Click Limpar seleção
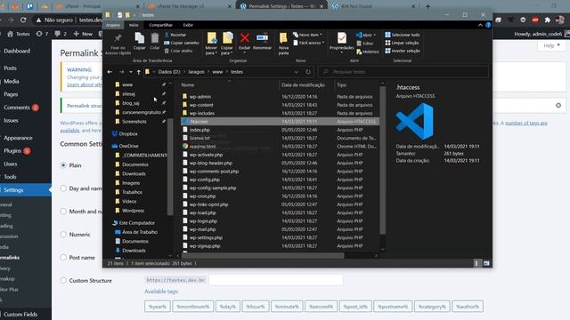 tap(402, 43)
